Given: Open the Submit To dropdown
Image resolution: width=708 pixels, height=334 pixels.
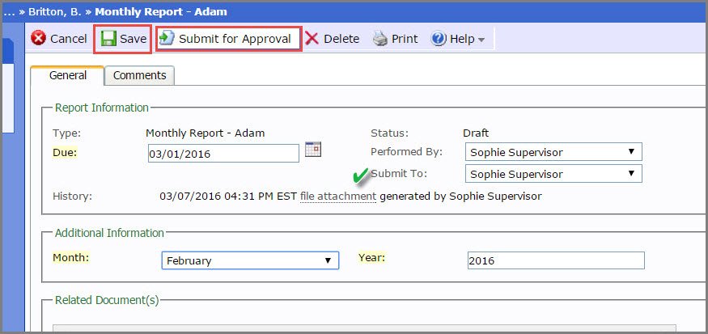Looking at the screenshot, I should pyautogui.click(x=553, y=174).
